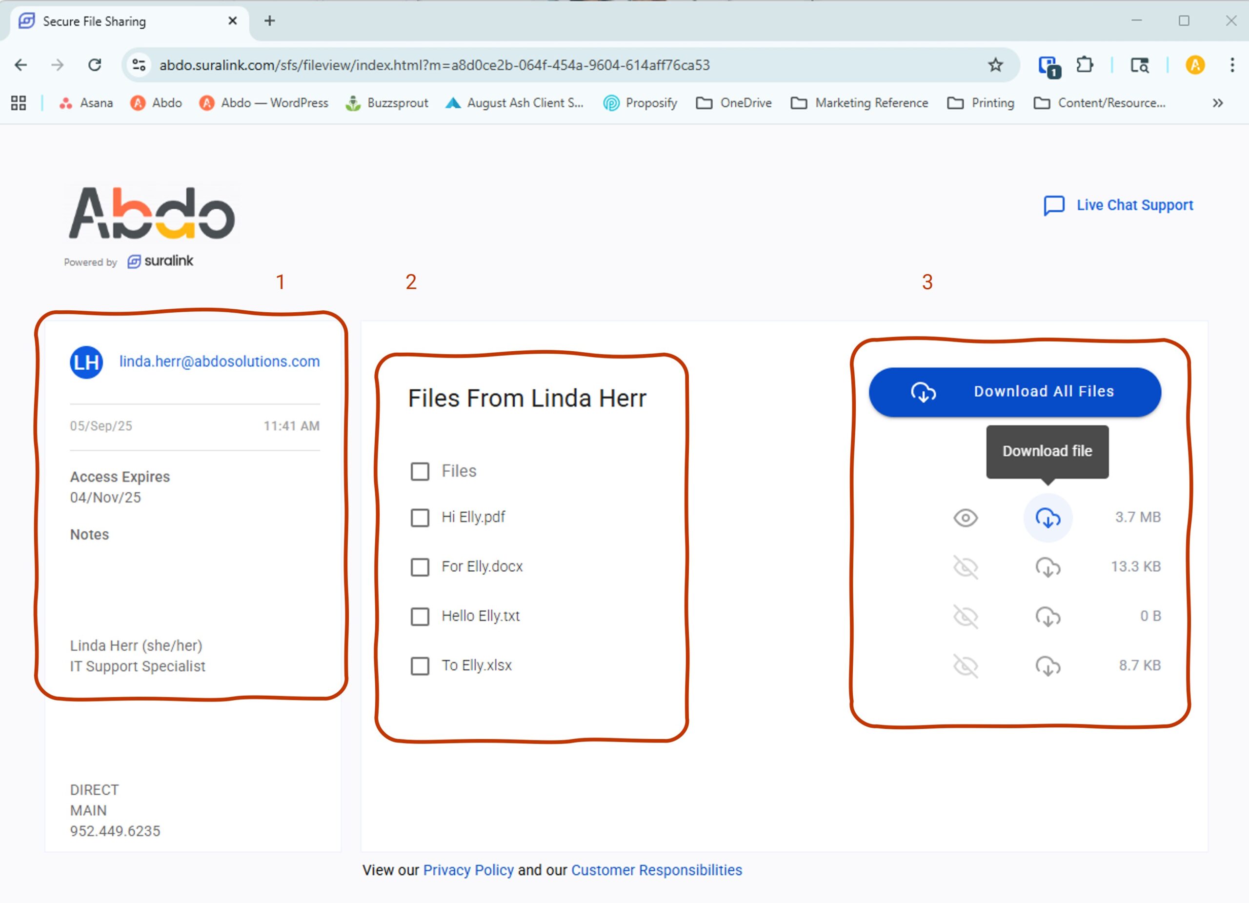The width and height of the screenshot is (1249, 903).
Task: Click the Hello Elly.txt file name
Action: pyautogui.click(x=480, y=616)
